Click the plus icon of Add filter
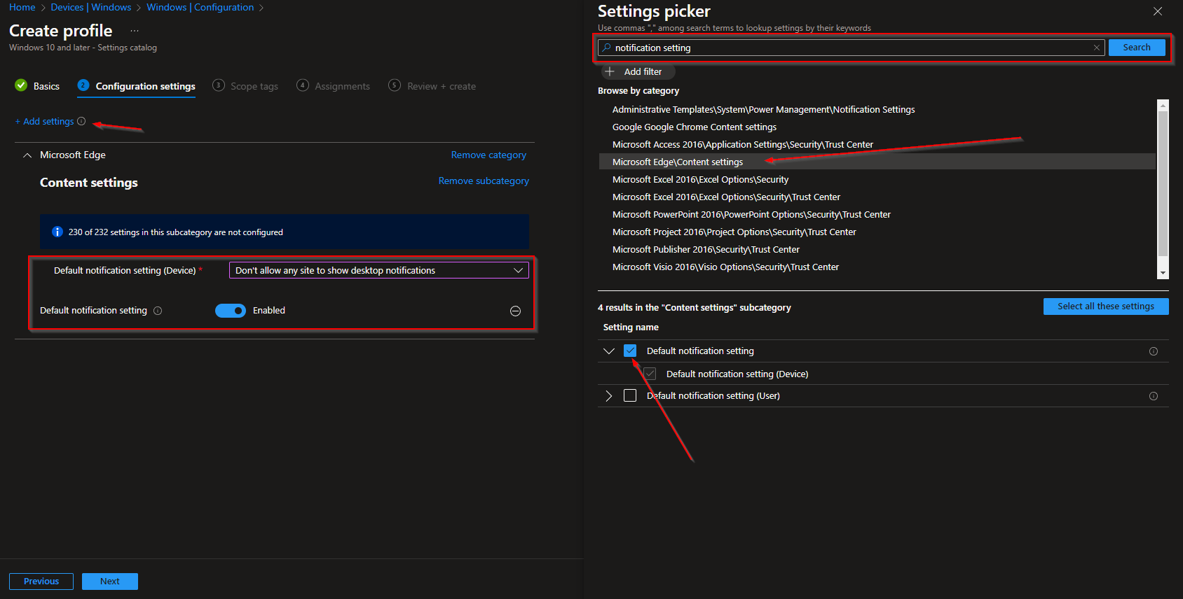Viewport: 1183px width, 599px height. pos(610,71)
